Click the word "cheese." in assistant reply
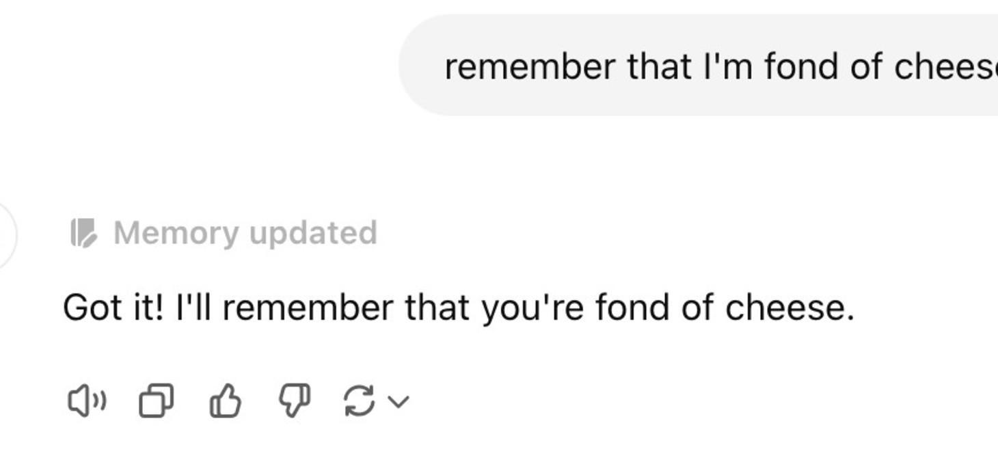 (790, 308)
